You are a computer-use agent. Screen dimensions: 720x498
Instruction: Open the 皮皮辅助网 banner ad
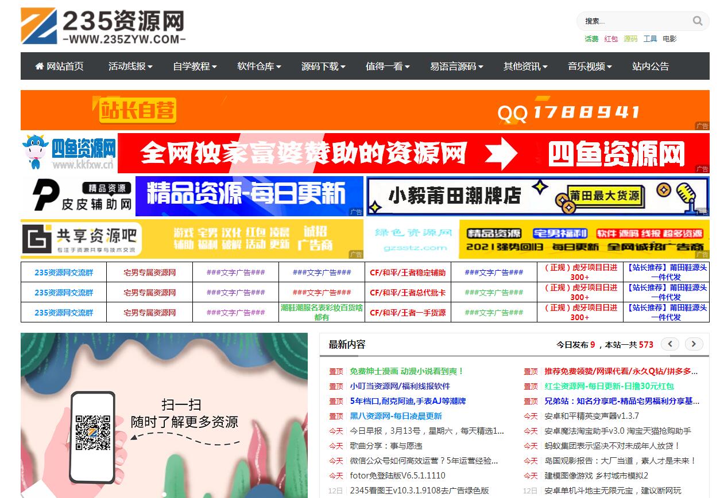click(192, 196)
